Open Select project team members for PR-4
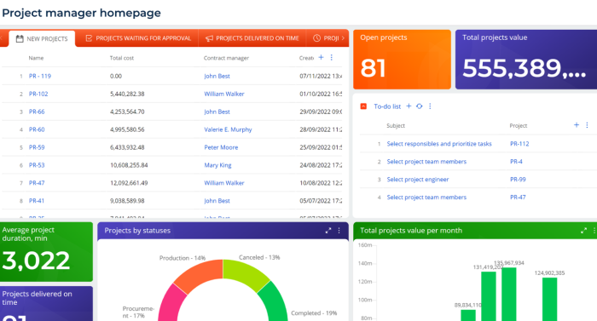Viewport: 597px width, 321px height. (426, 162)
